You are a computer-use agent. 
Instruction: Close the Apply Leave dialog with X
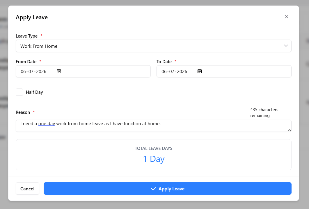(x=286, y=17)
